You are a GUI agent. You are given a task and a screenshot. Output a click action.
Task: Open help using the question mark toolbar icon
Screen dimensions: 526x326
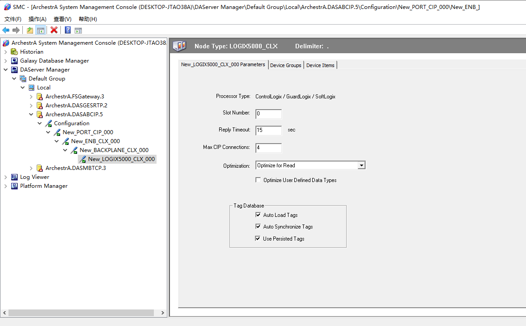(68, 30)
